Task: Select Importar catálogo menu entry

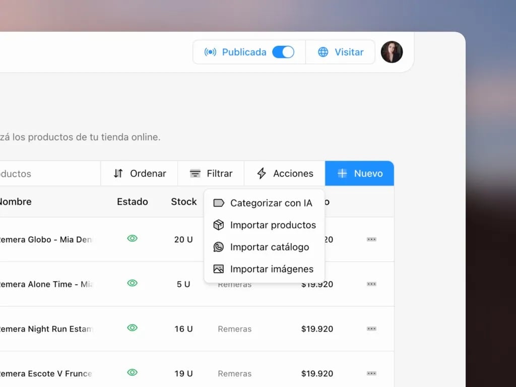Action: click(x=264, y=247)
